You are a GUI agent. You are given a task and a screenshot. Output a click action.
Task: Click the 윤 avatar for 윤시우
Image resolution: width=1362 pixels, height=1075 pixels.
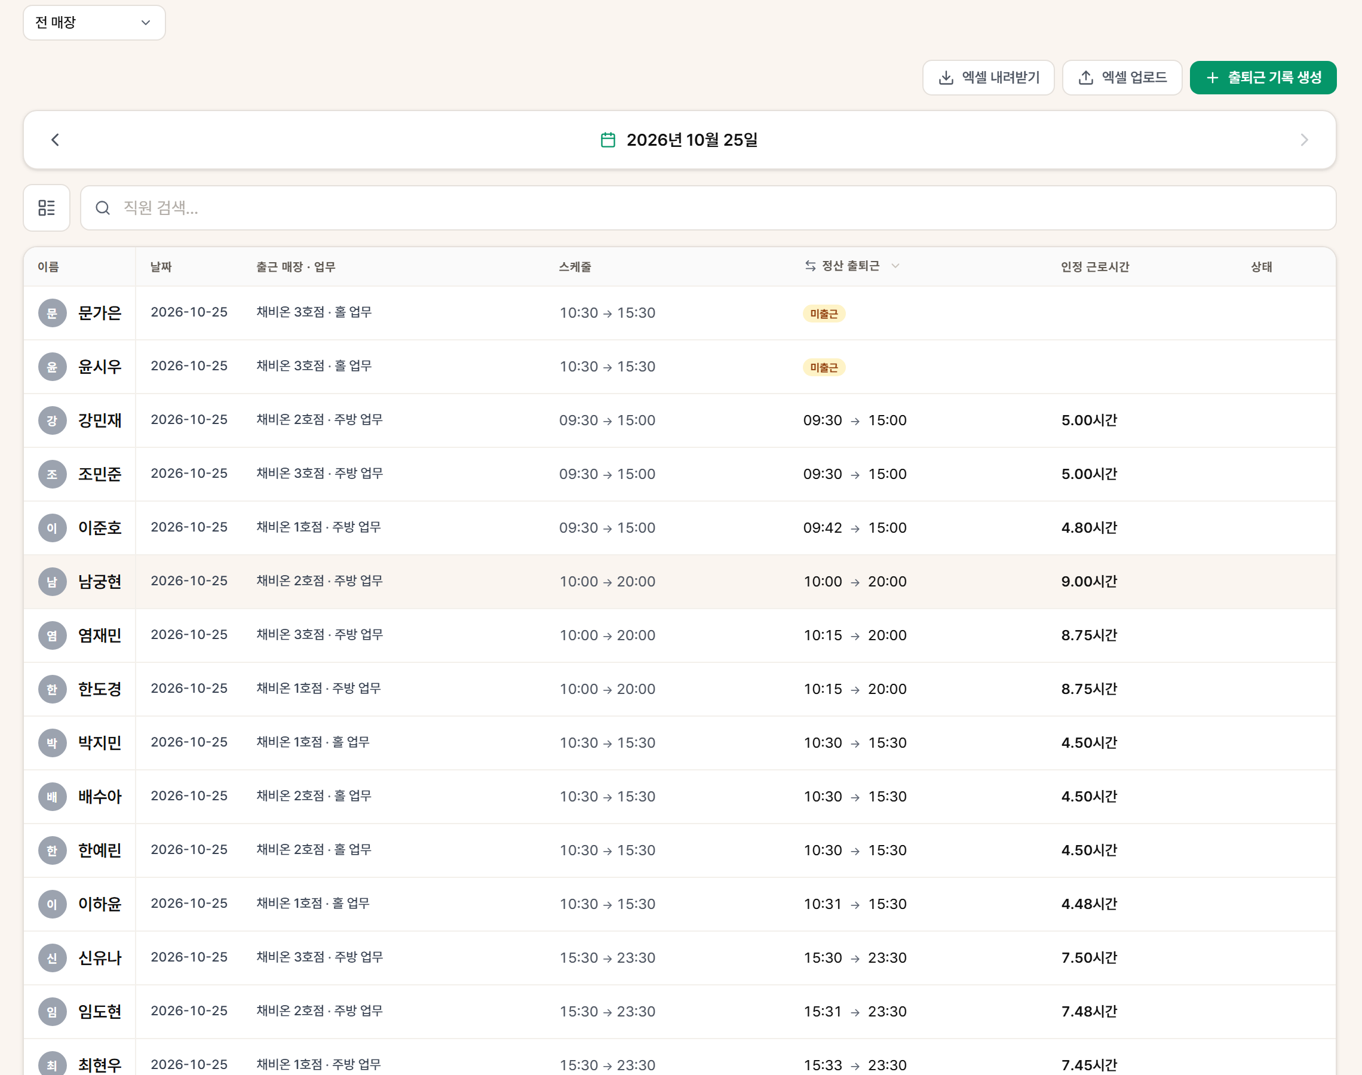52,367
